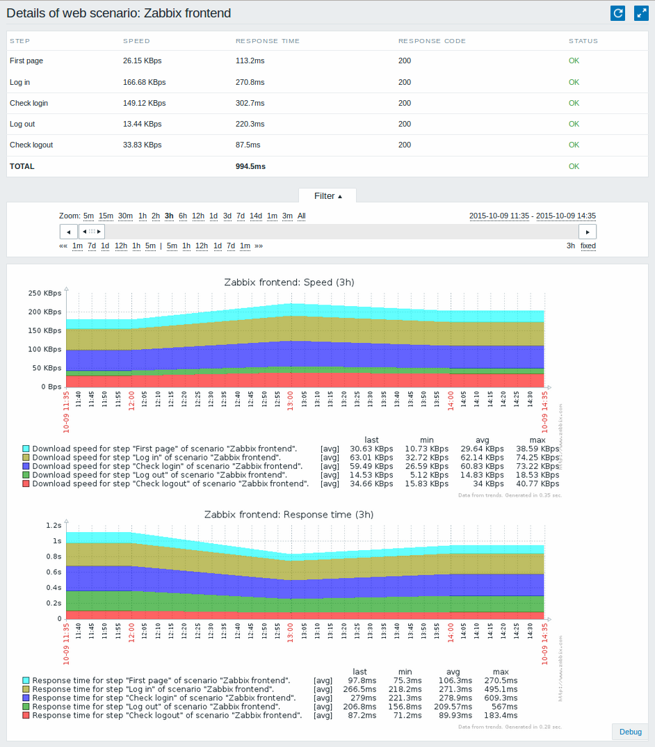Set zoom to 6h
This screenshot has height=747, width=655.
tap(183, 216)
